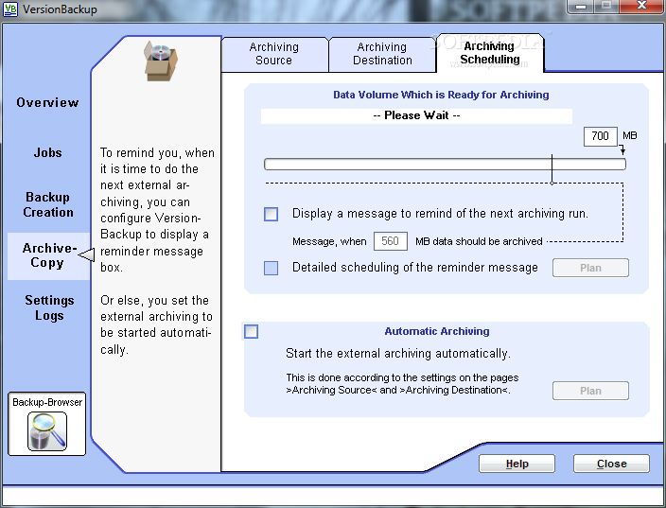Image resolution: width=666 pixels, height=508 pixels.
Task: Click the data volume capacity bar
Action: [x=445, y=165]
